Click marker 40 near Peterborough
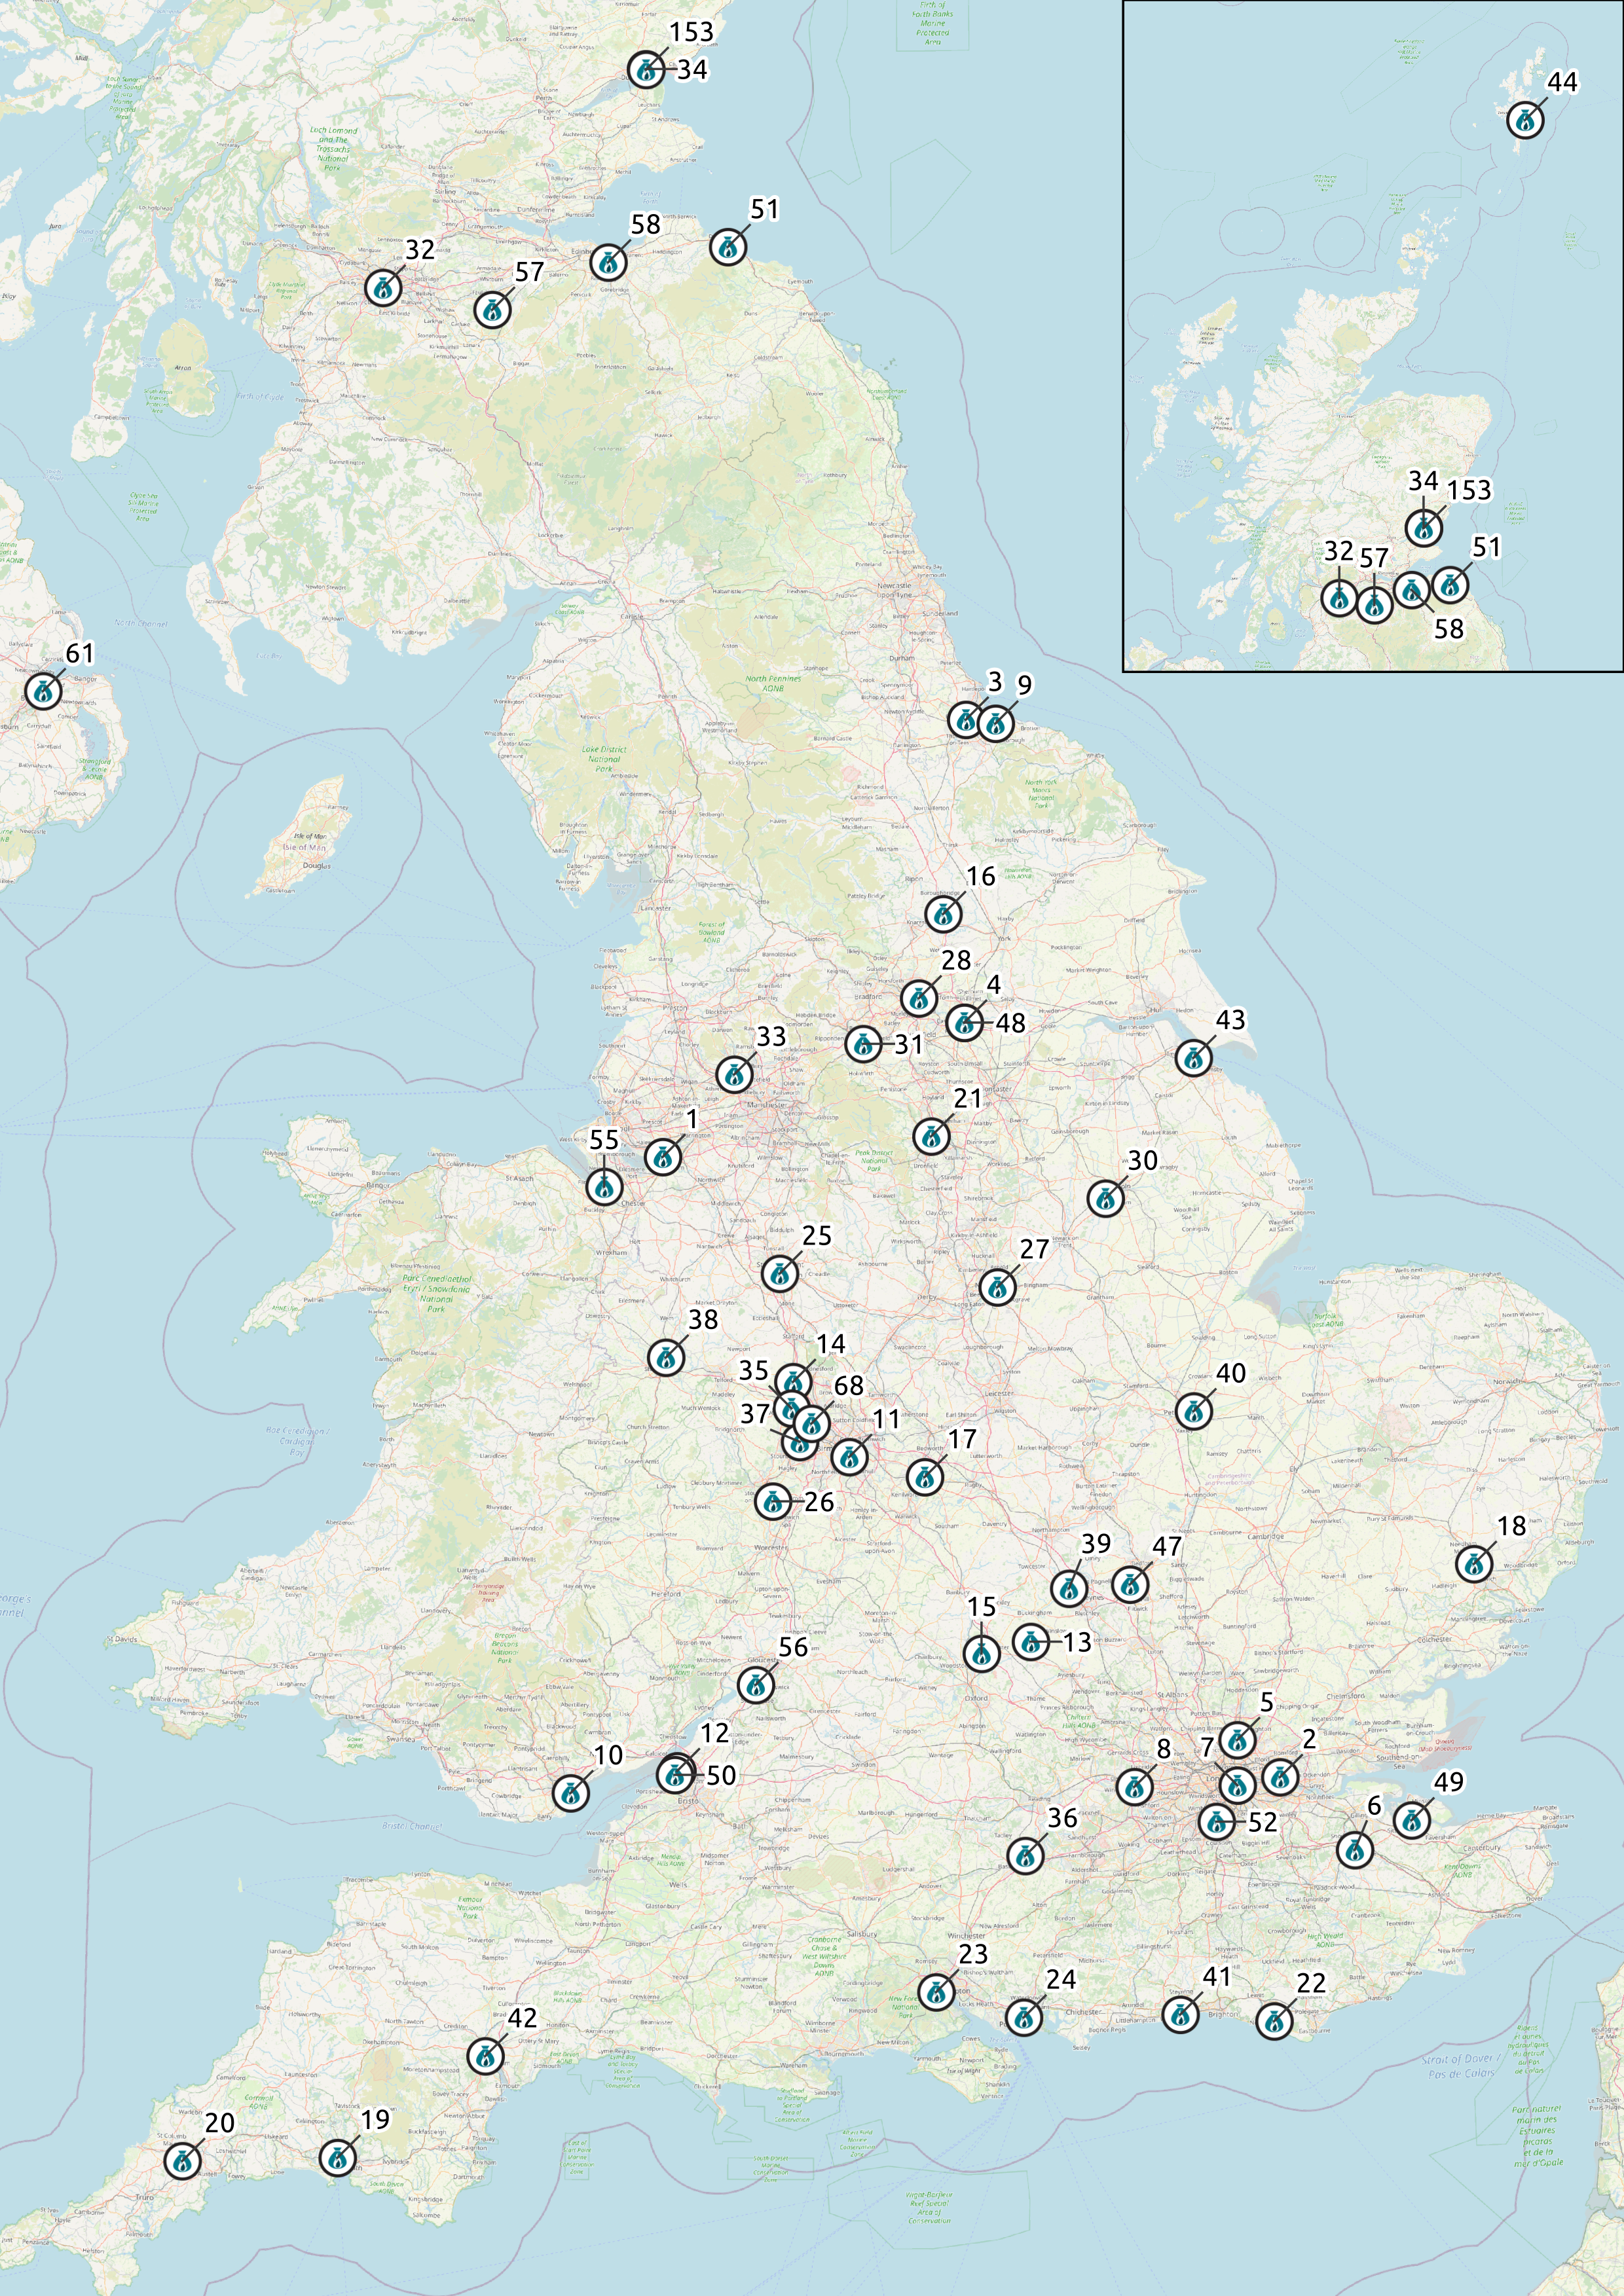The height and width of the screenshot is (2296, 1624). (x=1193, y=1411)
